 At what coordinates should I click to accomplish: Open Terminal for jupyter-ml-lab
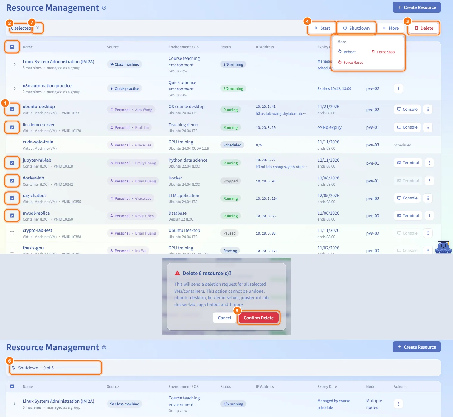408,163
